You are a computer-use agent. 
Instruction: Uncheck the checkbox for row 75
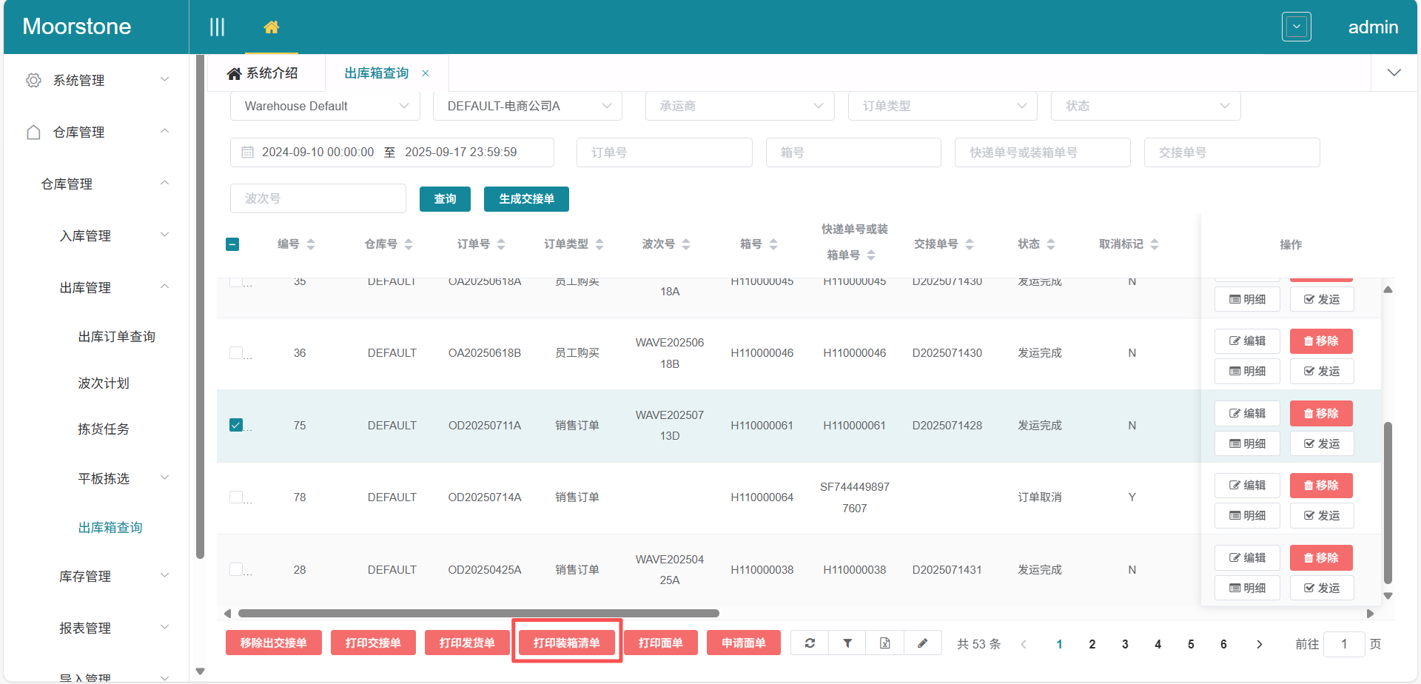click(x=236, y=425)
